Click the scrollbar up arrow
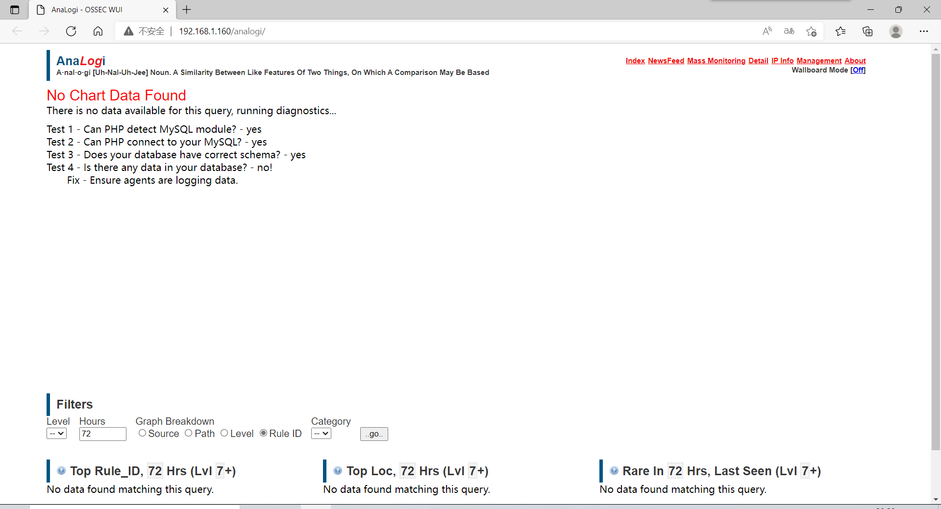This screenshot has height=509, width=941. pos(936,49)
